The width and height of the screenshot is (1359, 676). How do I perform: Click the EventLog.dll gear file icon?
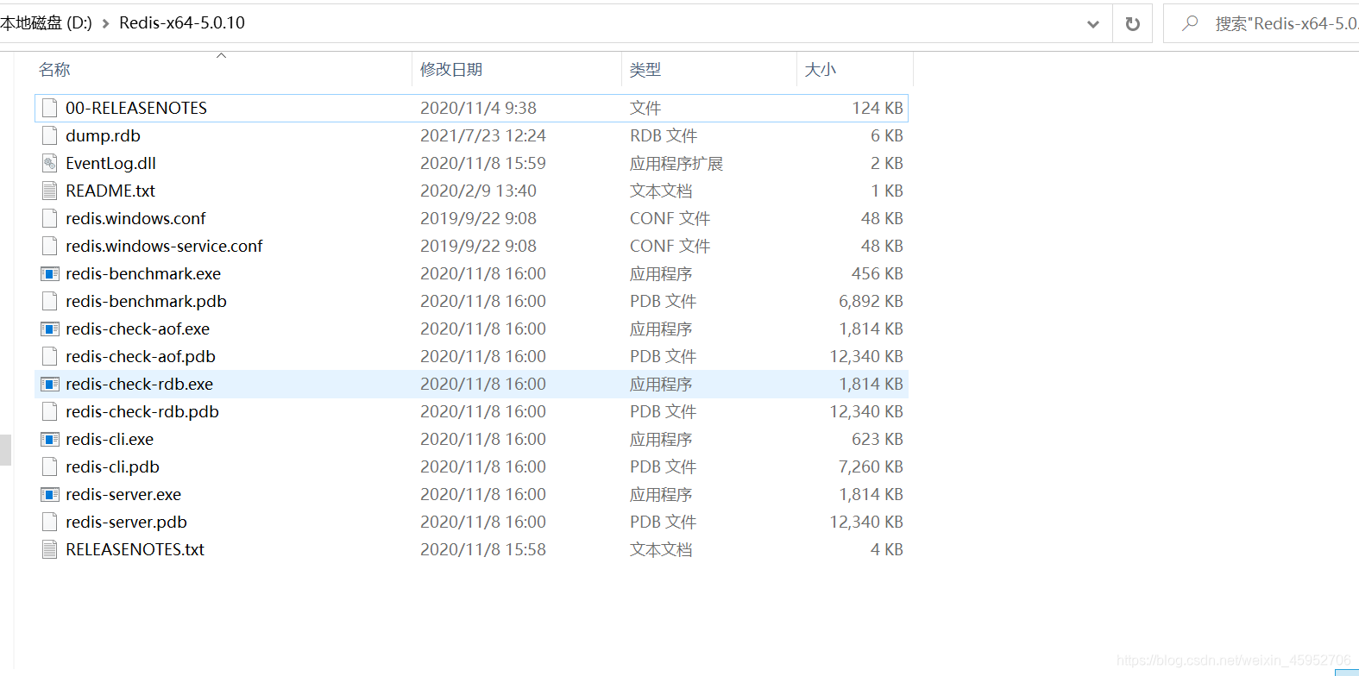tap(50, 163)
